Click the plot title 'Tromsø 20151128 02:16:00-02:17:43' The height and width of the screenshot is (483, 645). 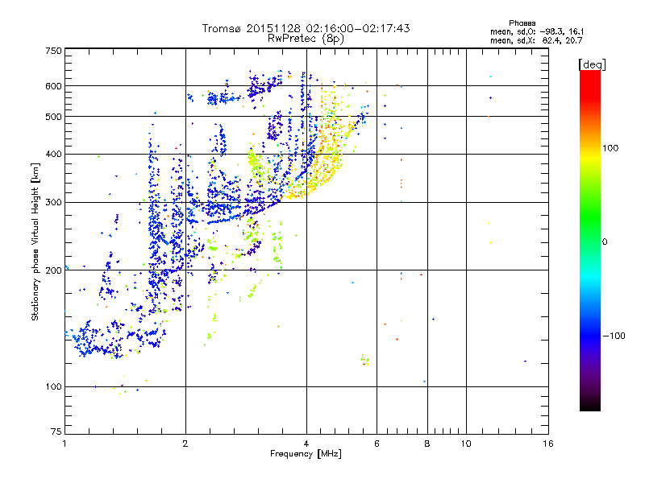coord(306,28)
